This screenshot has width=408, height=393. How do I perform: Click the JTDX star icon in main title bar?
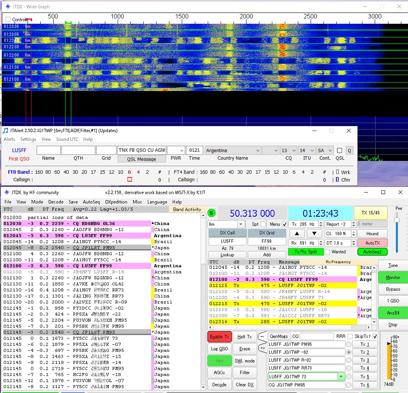click(7, 192)
